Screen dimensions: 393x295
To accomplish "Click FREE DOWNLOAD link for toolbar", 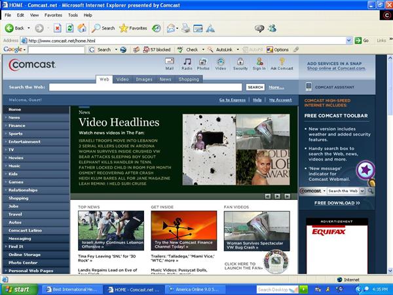I will 337,203.
